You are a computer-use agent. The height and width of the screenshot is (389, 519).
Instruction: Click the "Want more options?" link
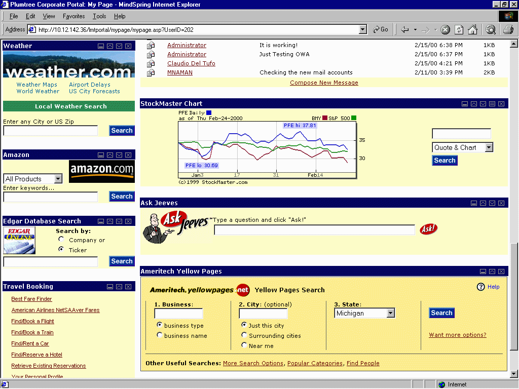pyautogui.click(x=458, y=335)
